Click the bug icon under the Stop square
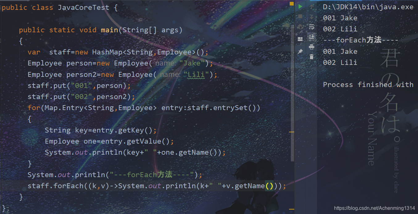The image size is (418, 214). (300, 27)
